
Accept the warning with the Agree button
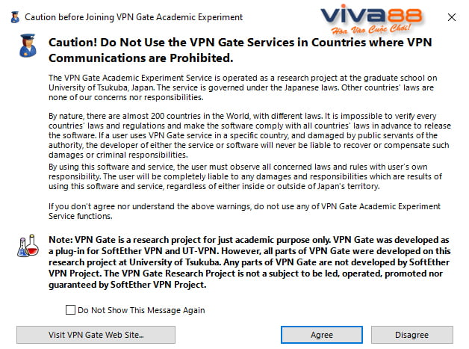(x=322, y=335)
